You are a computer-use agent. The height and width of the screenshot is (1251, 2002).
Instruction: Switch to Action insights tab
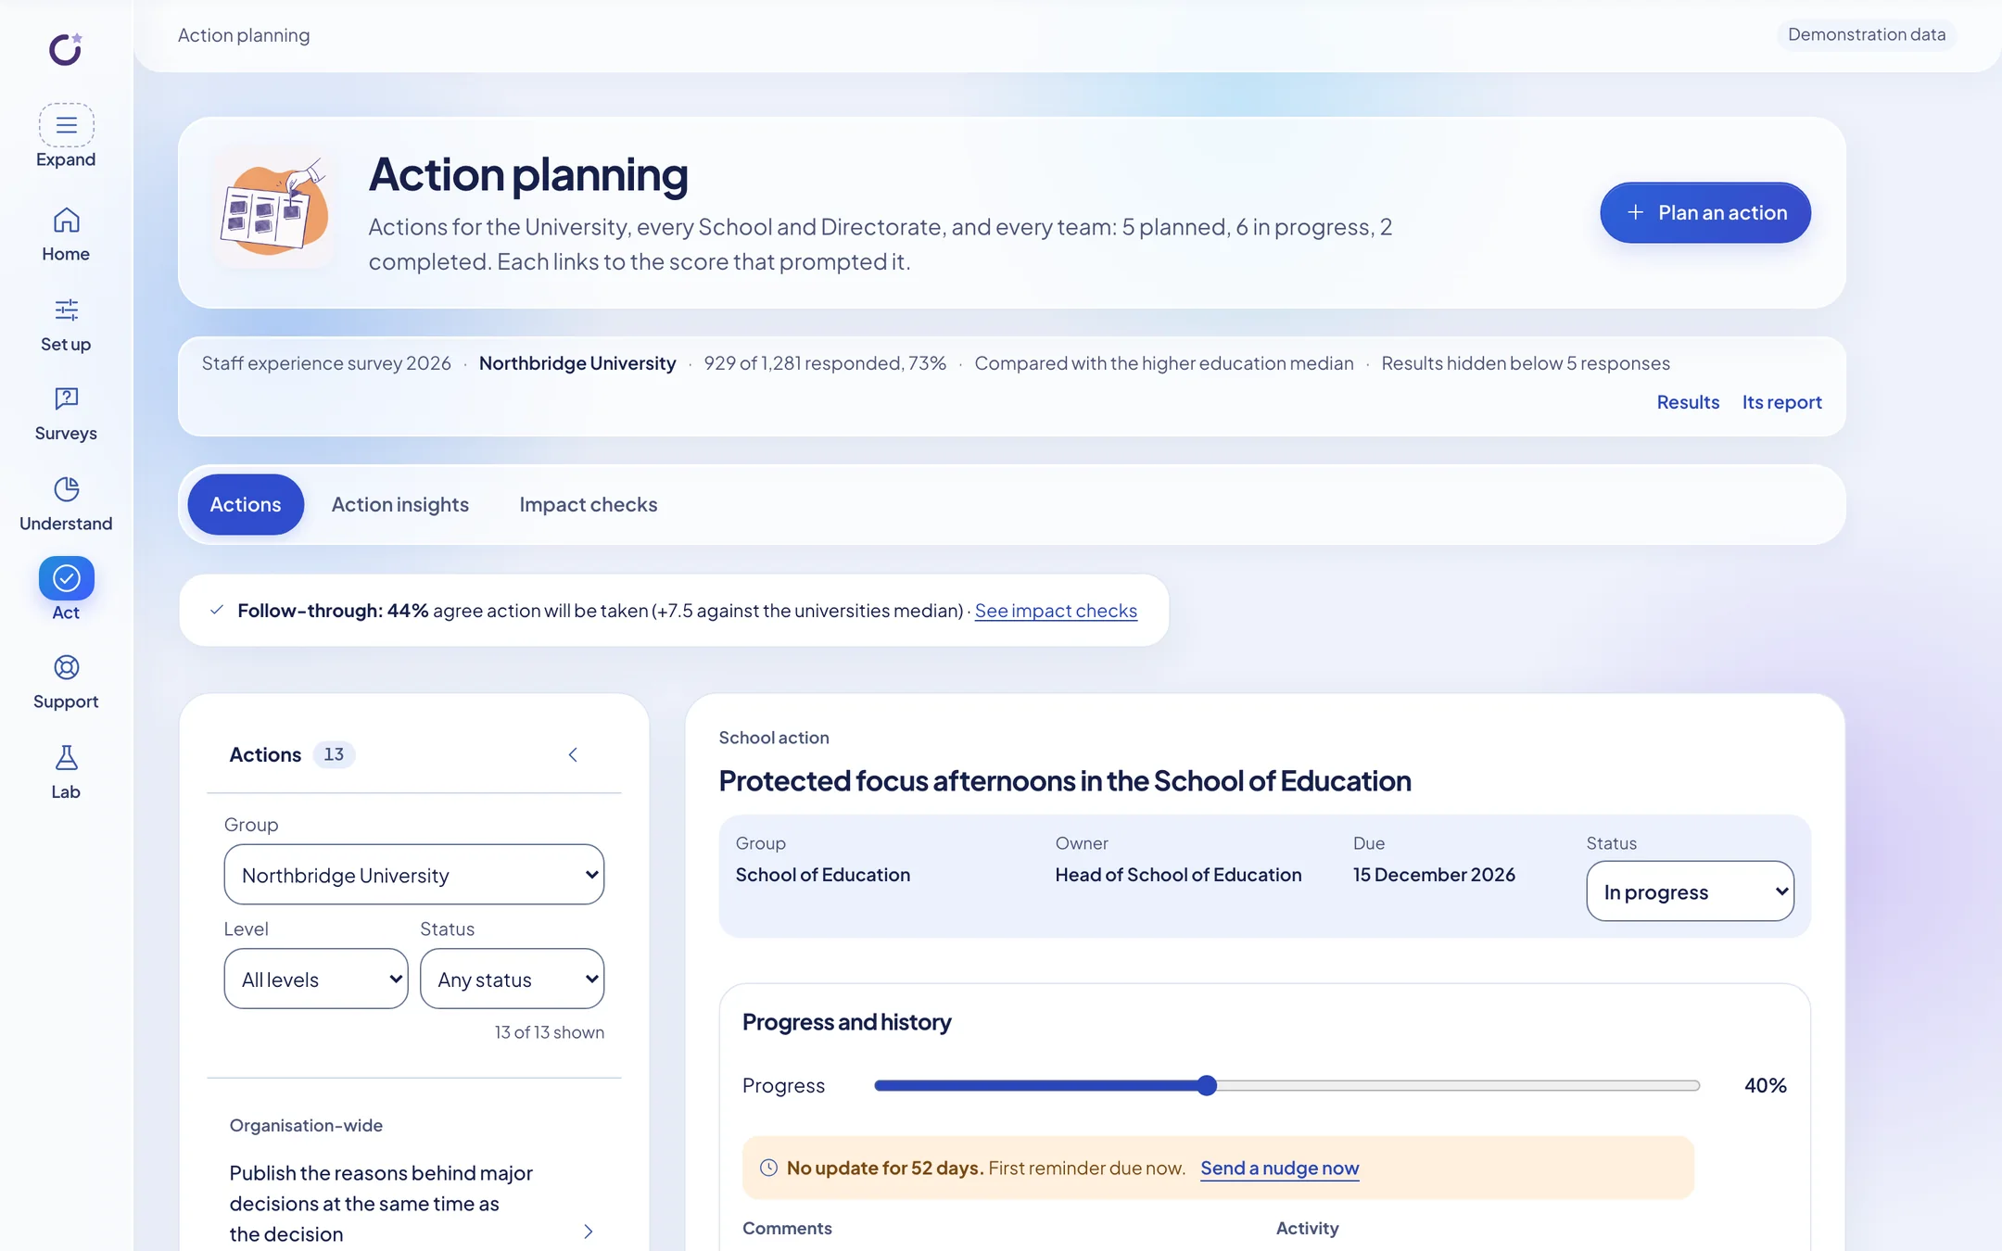tap(400, 505)
